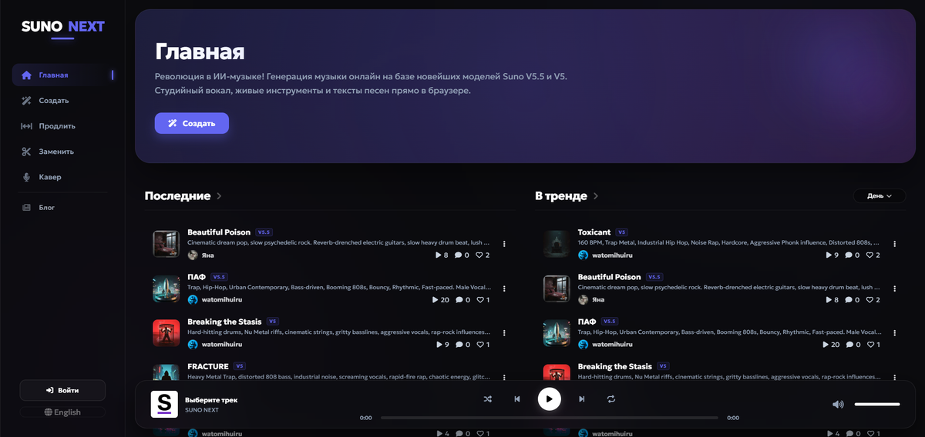Viewport: 925px width, 437px height.
Task: Open Beautiful Poison cover in Последние
Action: click(166, 244)
